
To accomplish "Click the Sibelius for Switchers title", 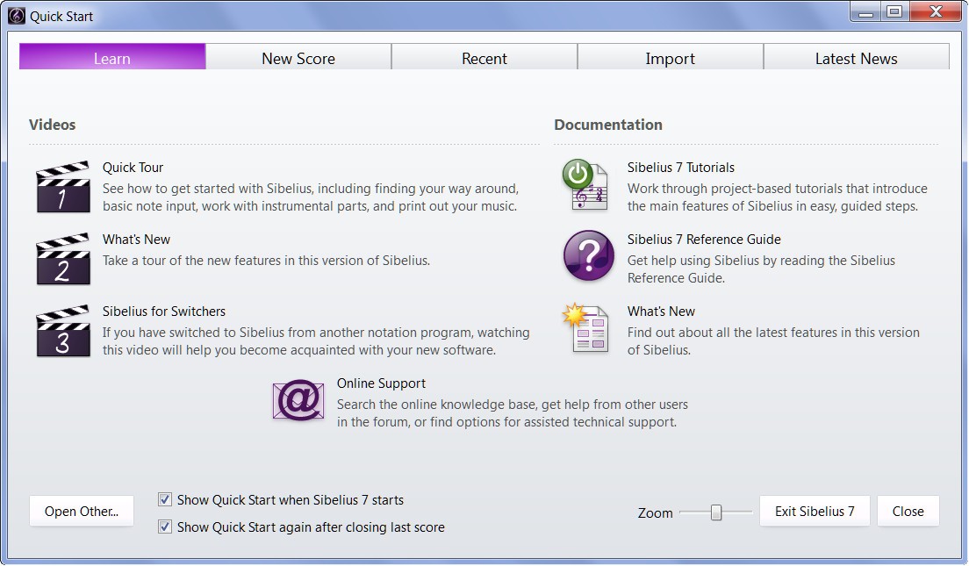I will pos(164,312).
